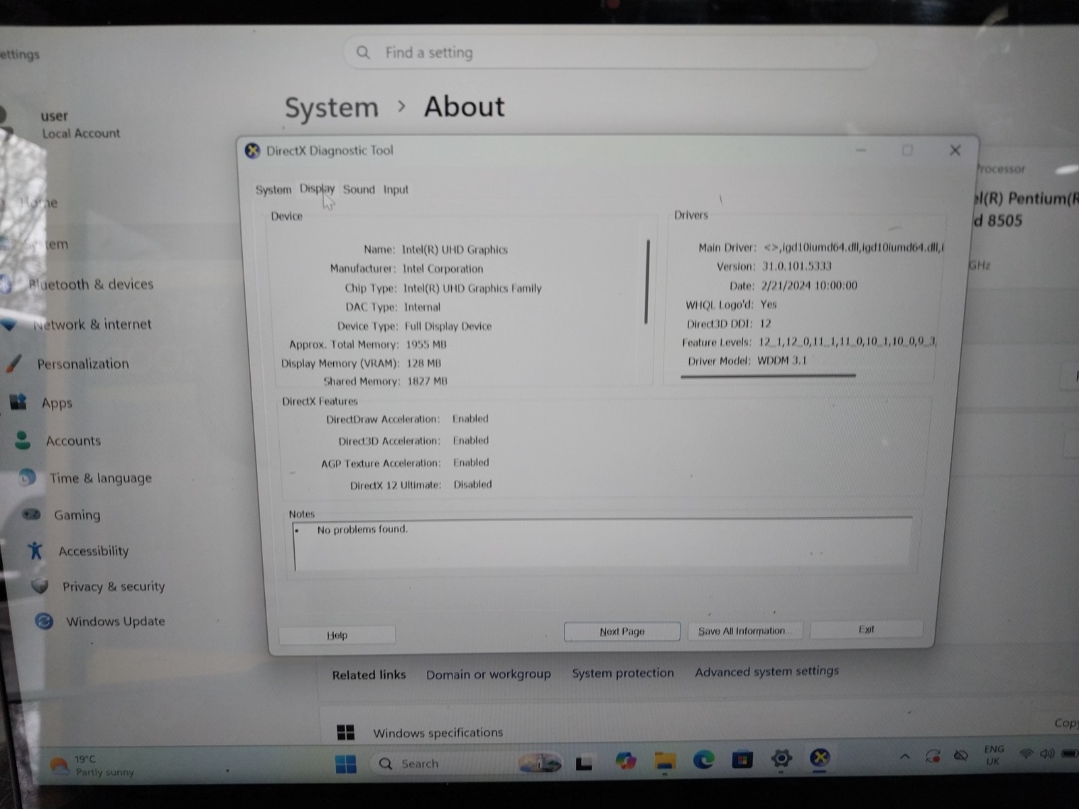Click the Windows Update sync icon
Viewport: 1079px width, 809px height.
(x=44, y=621)
